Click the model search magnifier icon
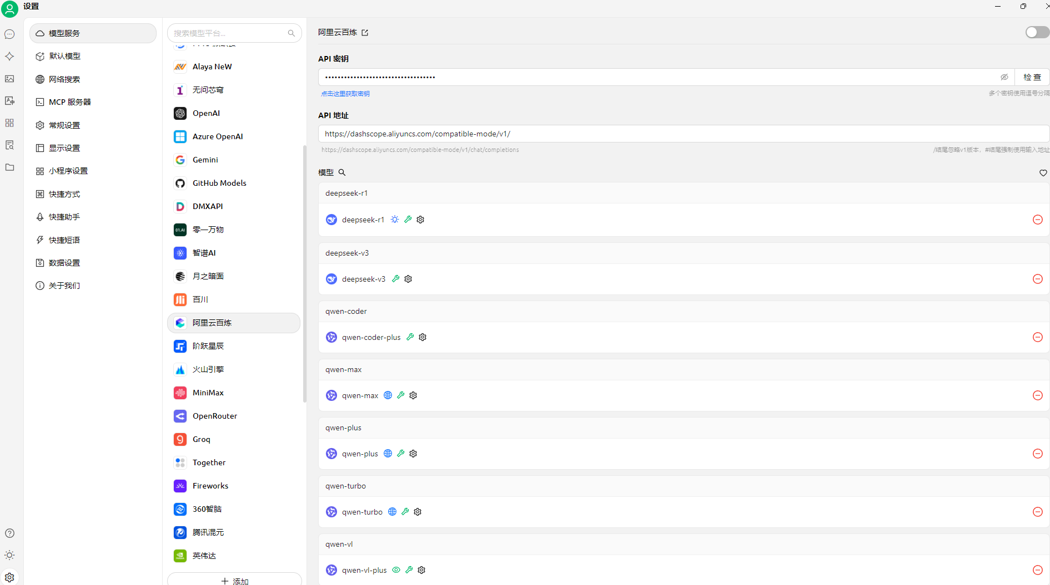Image resolution: width=1050 pixels, height=585 pixels. [x=342, y=172]
